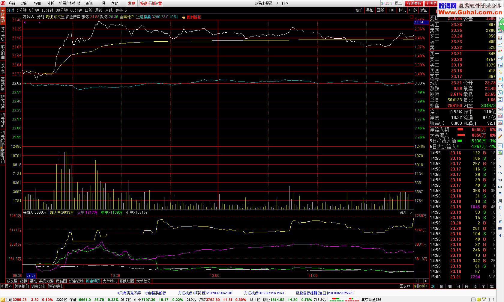
Task: Select the 1分钟 period tab
Action: (x=22, y=10)
